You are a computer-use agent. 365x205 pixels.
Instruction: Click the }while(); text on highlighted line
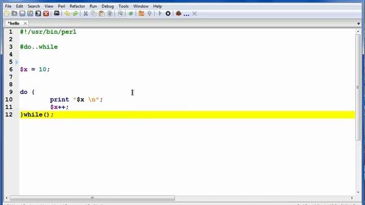click(x=37, y=114)
